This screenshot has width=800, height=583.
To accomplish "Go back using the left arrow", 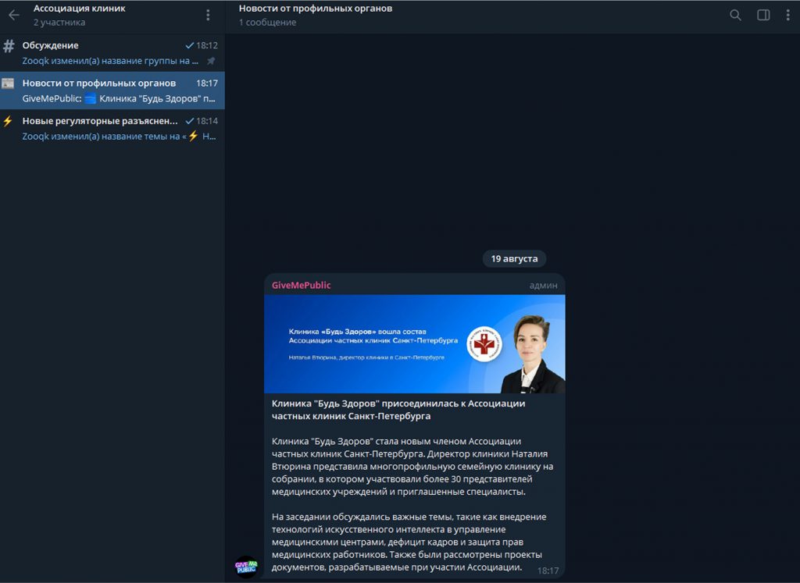I will pyautogui.click(x=14, y=15).
